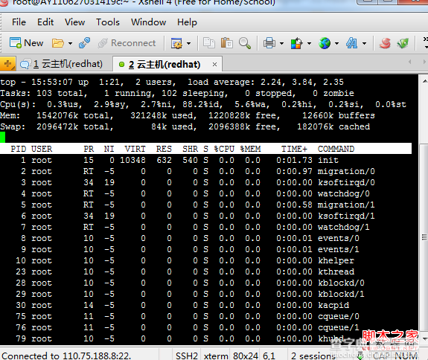Click the Print icon
Viewport: 428px width, 360px height.
269,43
